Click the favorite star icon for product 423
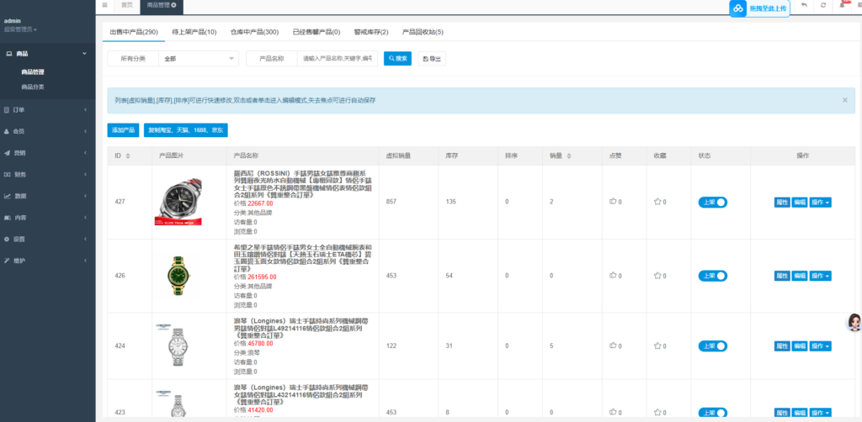 (x=657, y=412)
